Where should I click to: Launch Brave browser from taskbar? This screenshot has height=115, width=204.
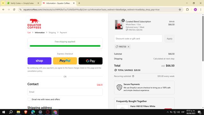pyautogui.click(x=25, y=112)
